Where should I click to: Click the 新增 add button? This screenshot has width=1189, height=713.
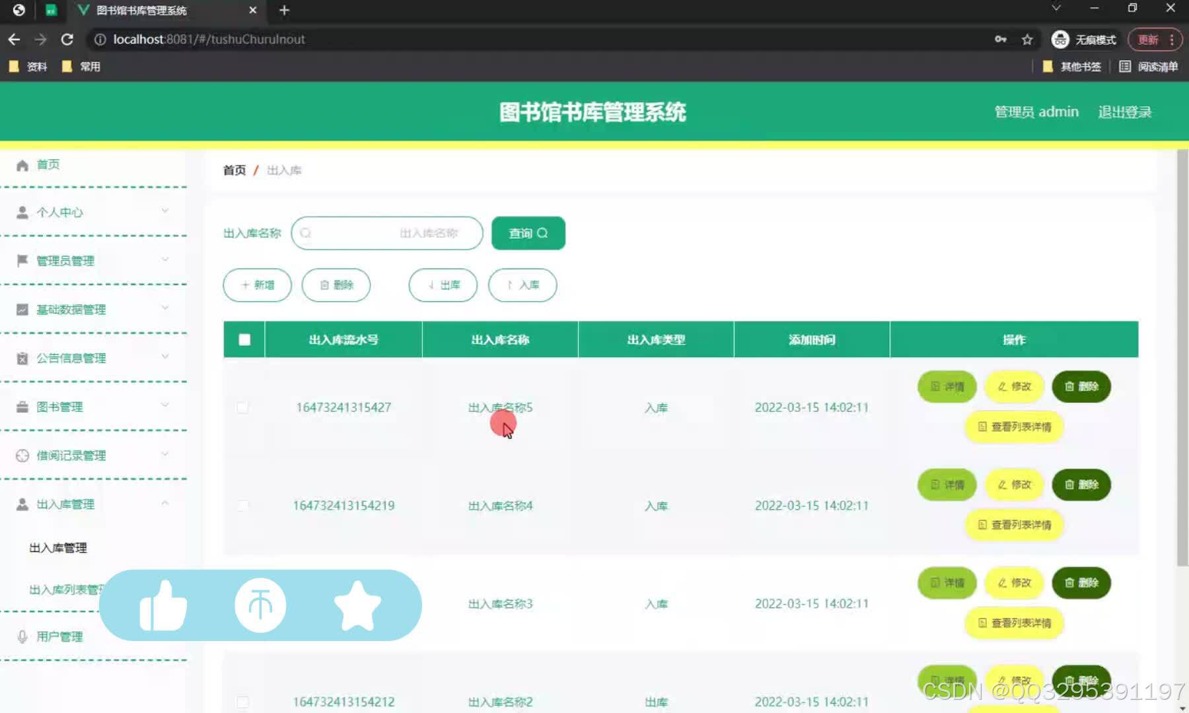tap(258, 285)
